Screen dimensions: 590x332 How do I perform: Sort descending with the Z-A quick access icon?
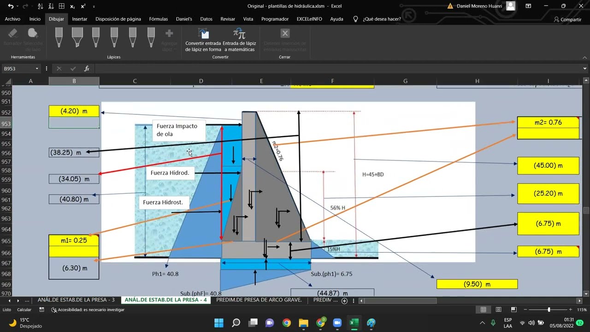(51, 6)
